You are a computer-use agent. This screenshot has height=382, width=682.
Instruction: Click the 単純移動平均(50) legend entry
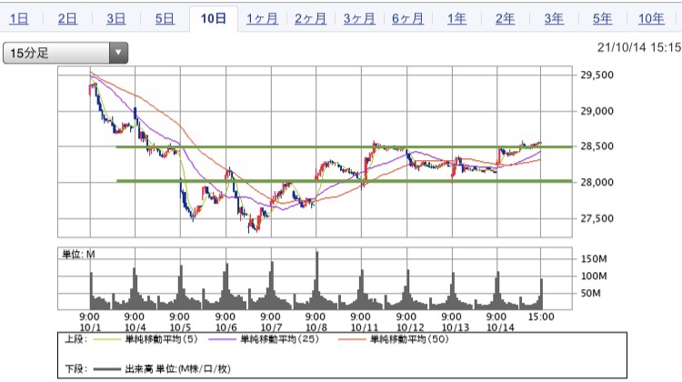tap(409, 339)
